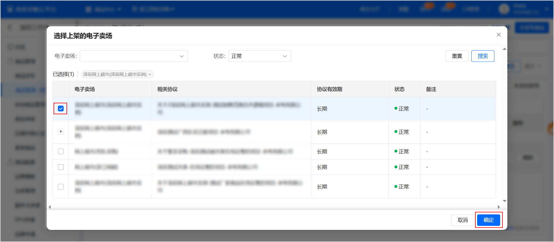554x242 pixels.
Task: Tick the third table row's checkbox
Action: [61, 151]
